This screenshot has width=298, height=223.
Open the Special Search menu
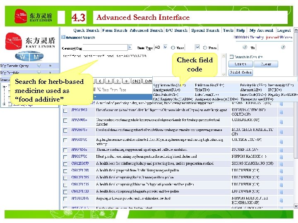205,30
